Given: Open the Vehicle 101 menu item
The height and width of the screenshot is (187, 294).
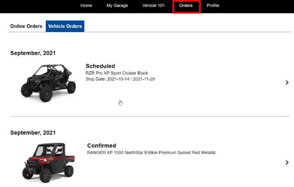Looking at the screenshot, I should click(153, 5).
